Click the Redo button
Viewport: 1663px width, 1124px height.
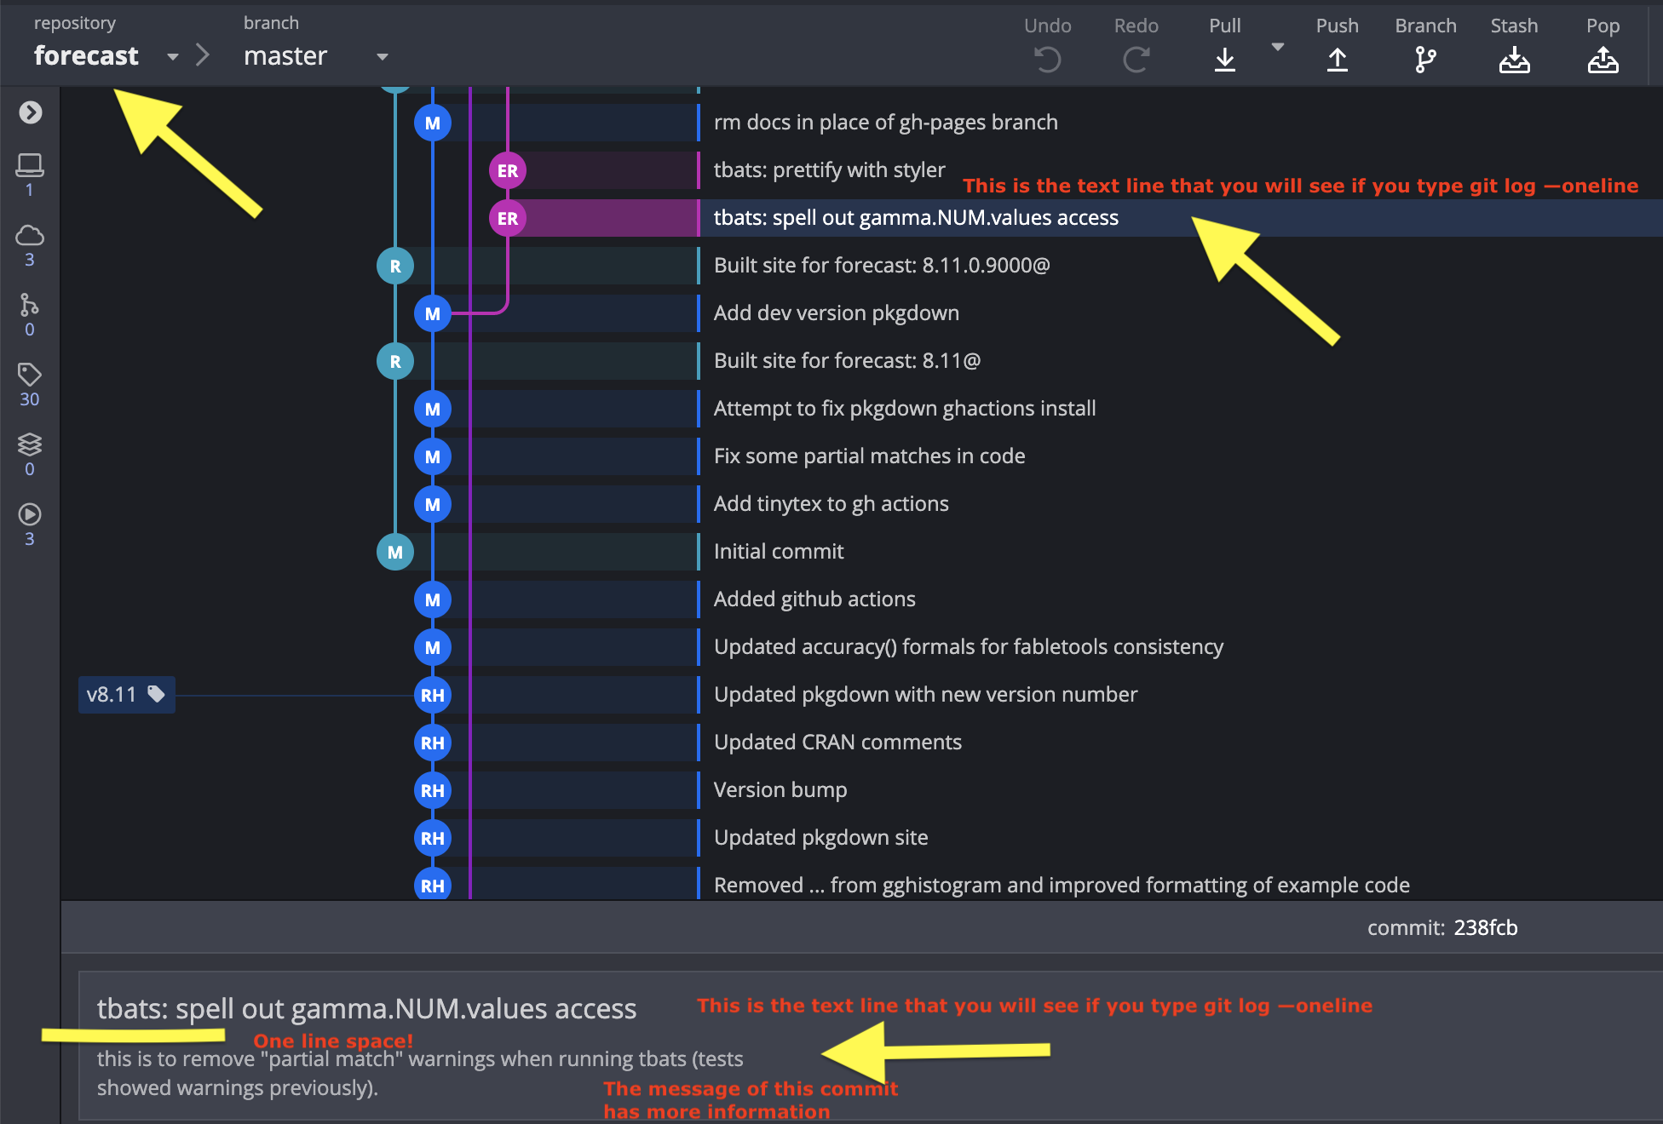(x=1136, y=59)
